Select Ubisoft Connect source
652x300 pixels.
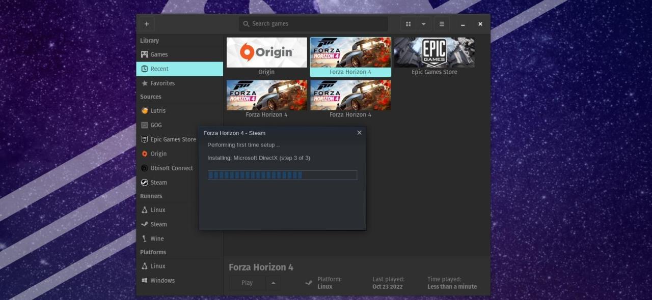tap(168, 168)
